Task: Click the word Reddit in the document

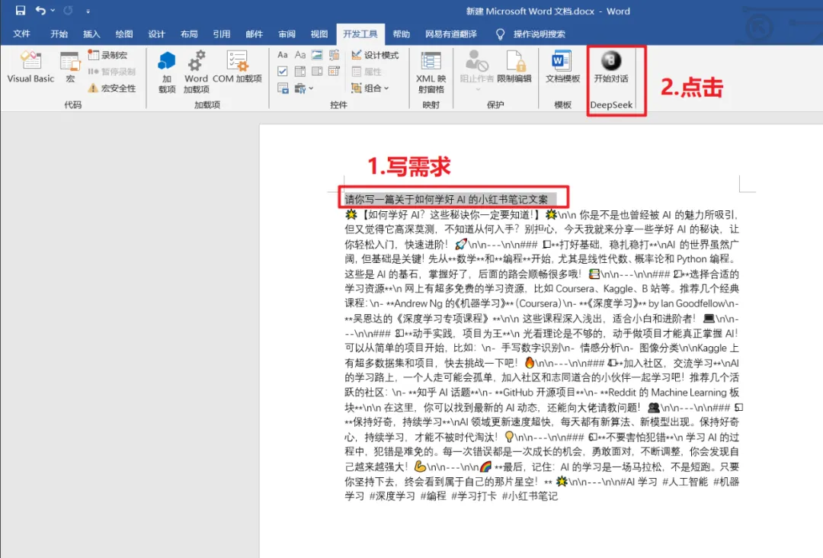Action: pos(623,392)
